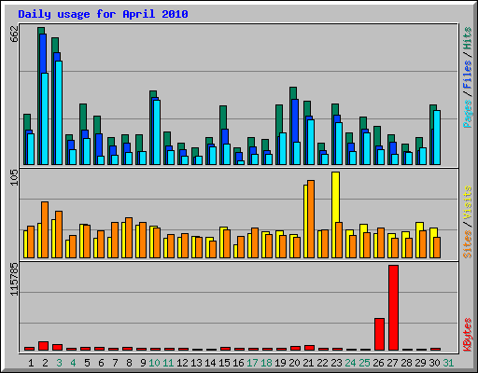Click green day 10 label

pos(154,363)
